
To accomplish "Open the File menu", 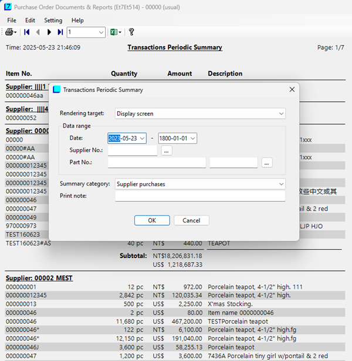I will (x=12, y=20).
